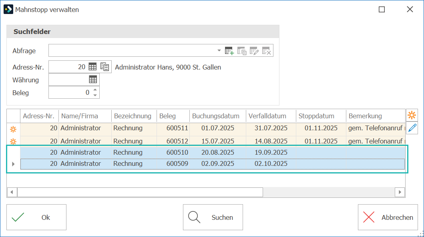This screenshot has height=237, width=424.
Task: Copy the query using the Abfrage duplicate icon
Action: (x=242, y=51)
